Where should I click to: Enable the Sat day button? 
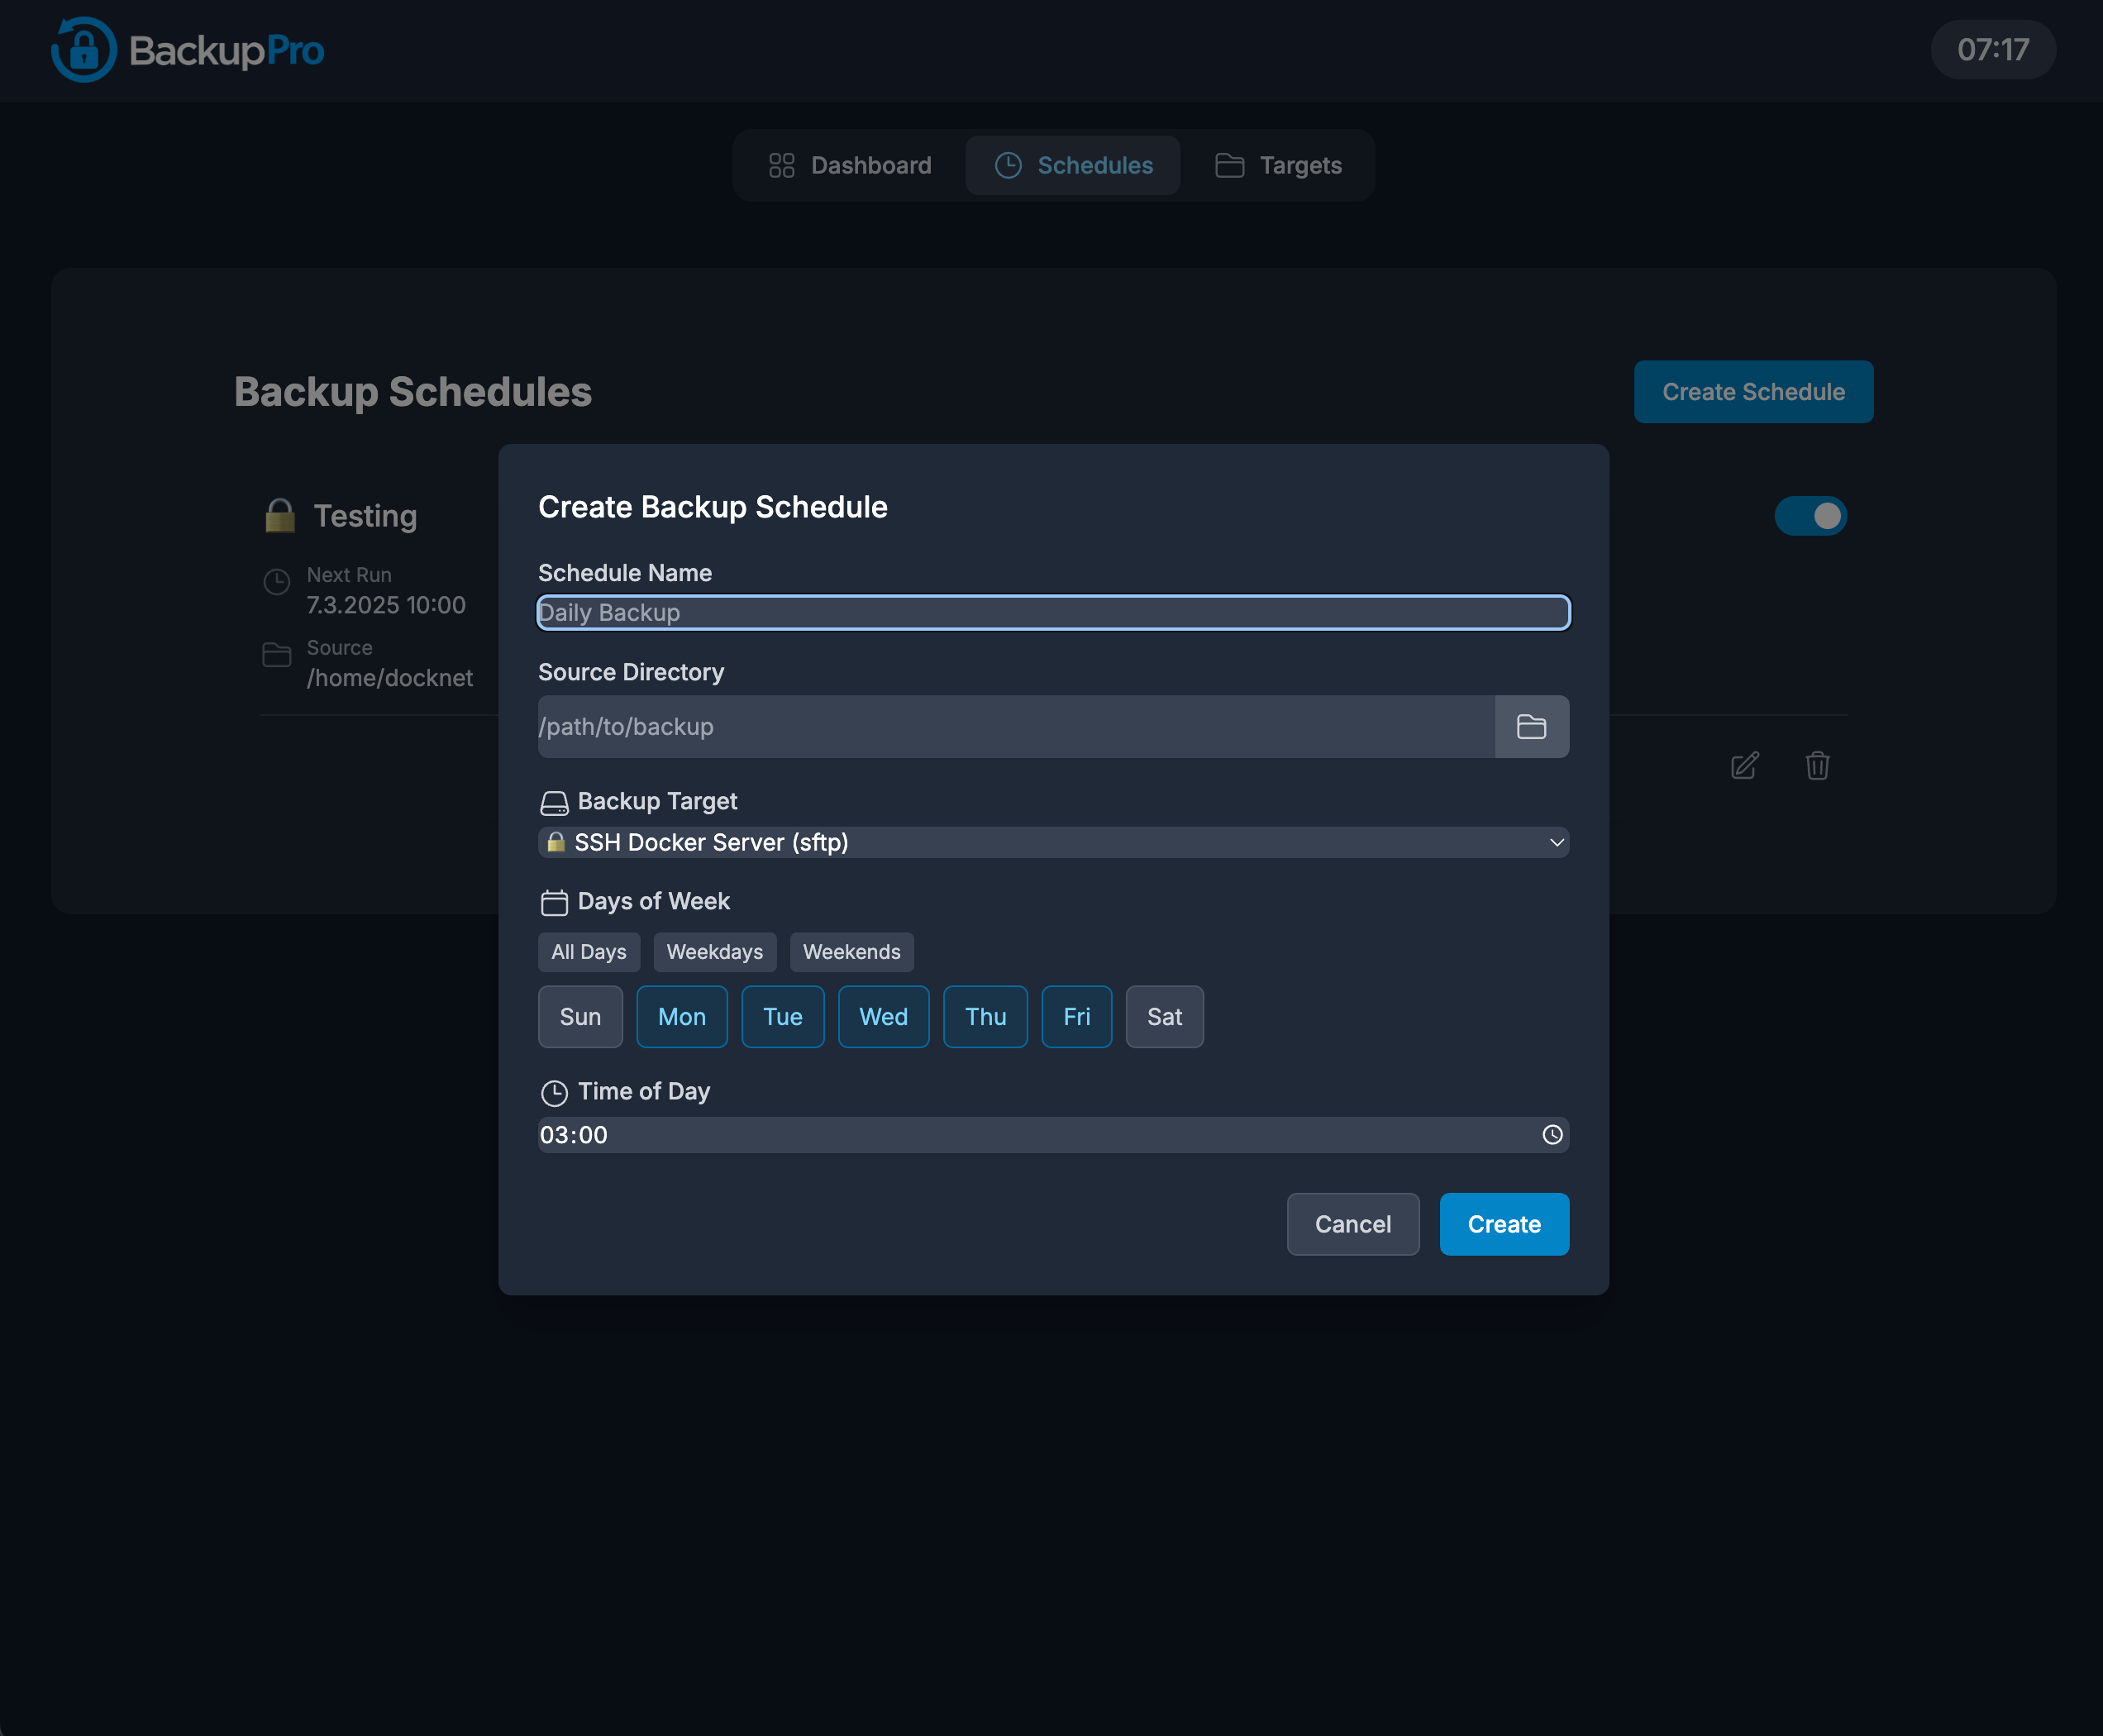click(x=1164, y=1017)
